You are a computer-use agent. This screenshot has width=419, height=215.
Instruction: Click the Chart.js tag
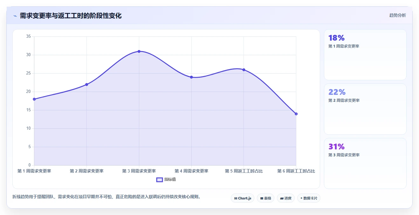click(x=243, y=198)
